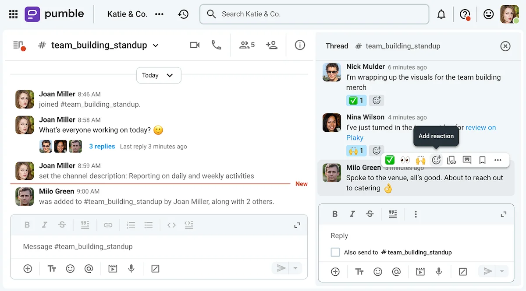Open the history clock icon
Viewport: 526px width, 291px height.
(x=183, y=14)
